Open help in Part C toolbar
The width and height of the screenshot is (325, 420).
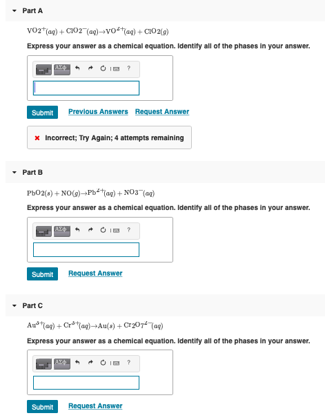tap(128, 363)
